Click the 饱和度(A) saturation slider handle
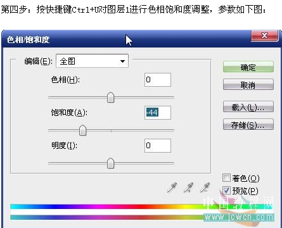Image resolution: width=282 pixels, height=228 pixels. 82,130
